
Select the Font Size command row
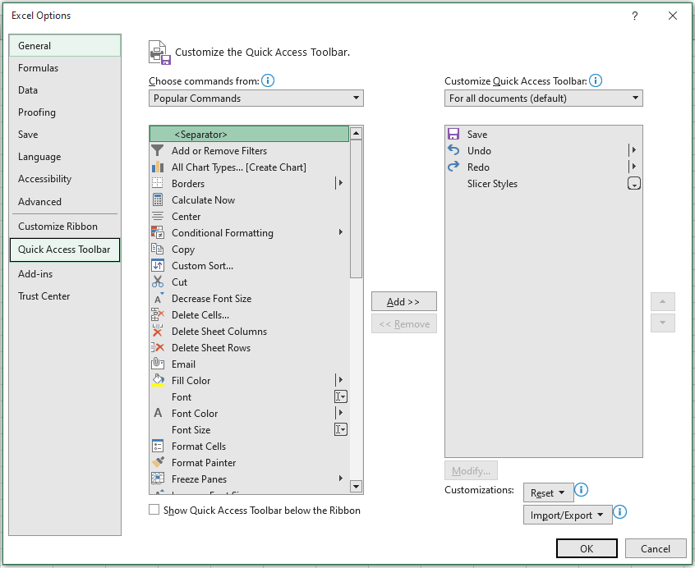click(249, 429)
